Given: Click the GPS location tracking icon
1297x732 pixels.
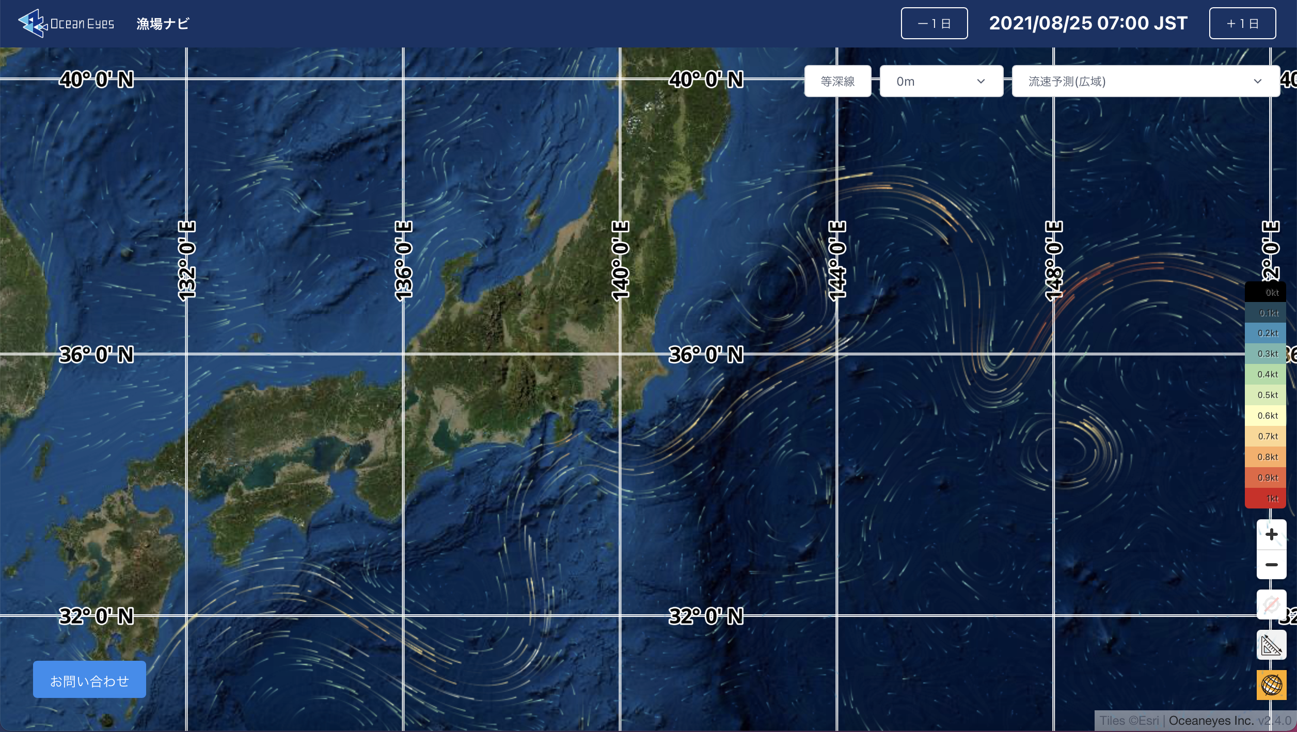Looking at the screenshot, I should [x=1271, y=604].
